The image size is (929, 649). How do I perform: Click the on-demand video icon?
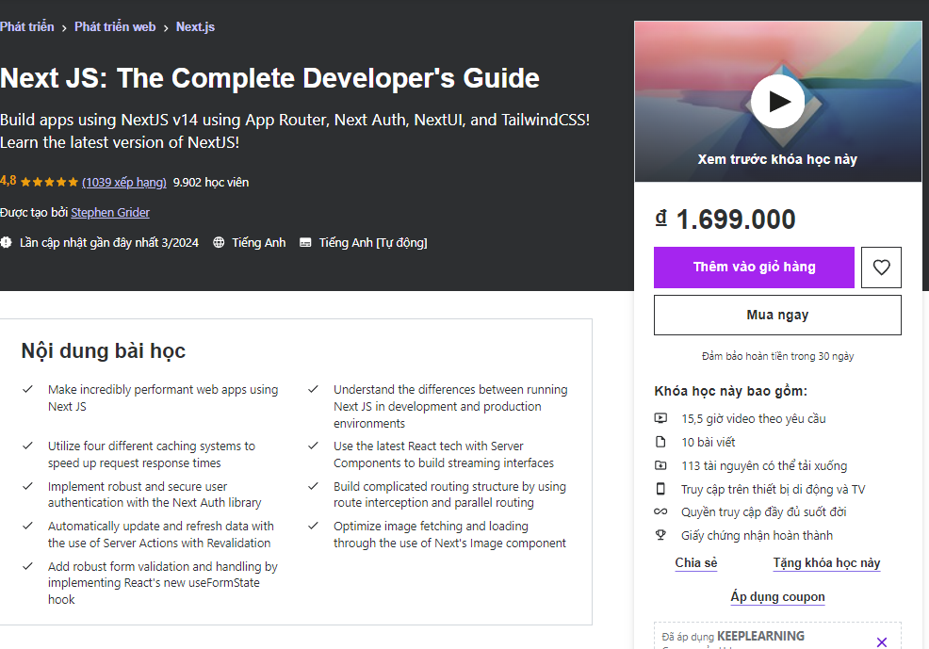coord(660,418)
